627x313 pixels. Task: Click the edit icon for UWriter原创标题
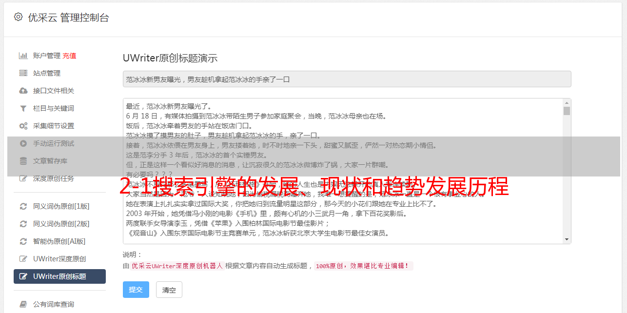tap(23, 276)
